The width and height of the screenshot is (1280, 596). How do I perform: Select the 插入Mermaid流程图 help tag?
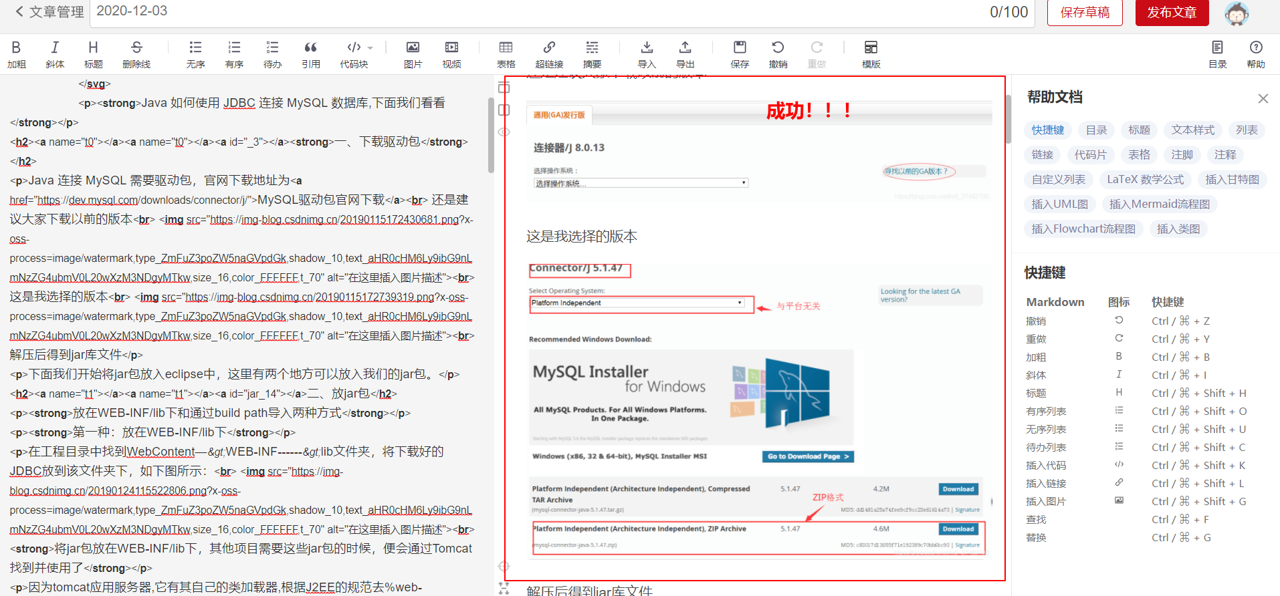1159,204
